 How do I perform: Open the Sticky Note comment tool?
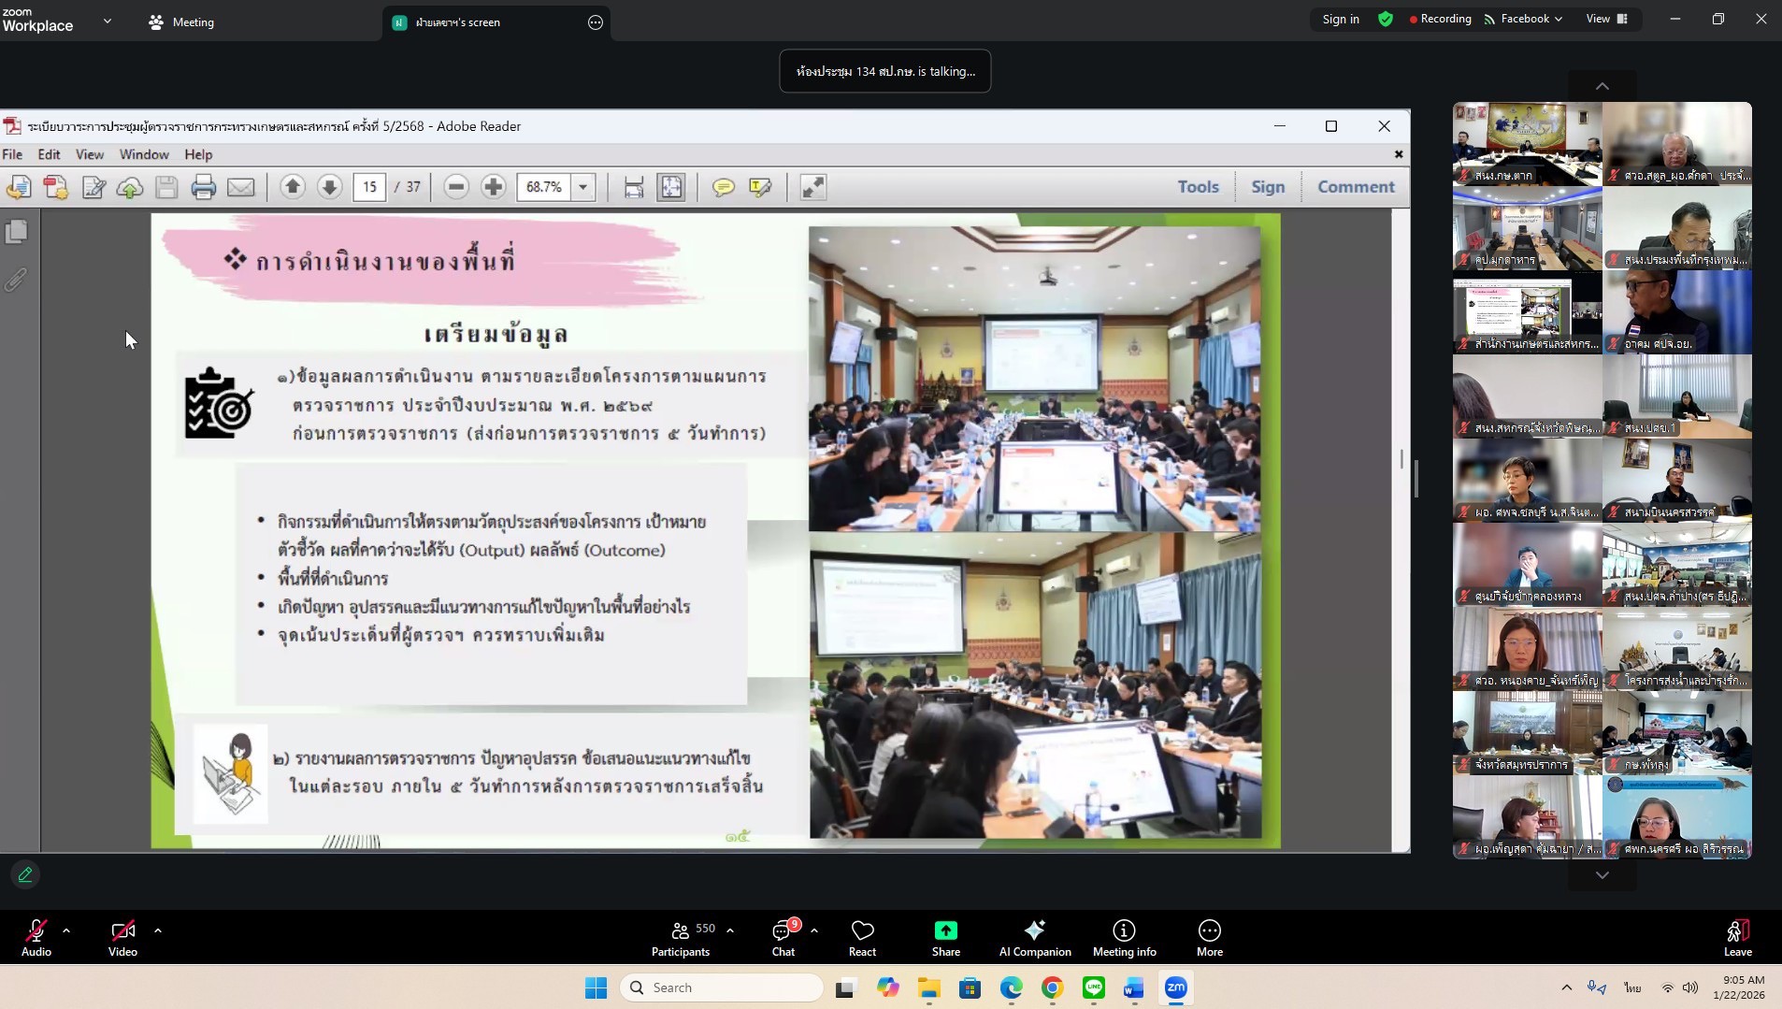[726, 187]
